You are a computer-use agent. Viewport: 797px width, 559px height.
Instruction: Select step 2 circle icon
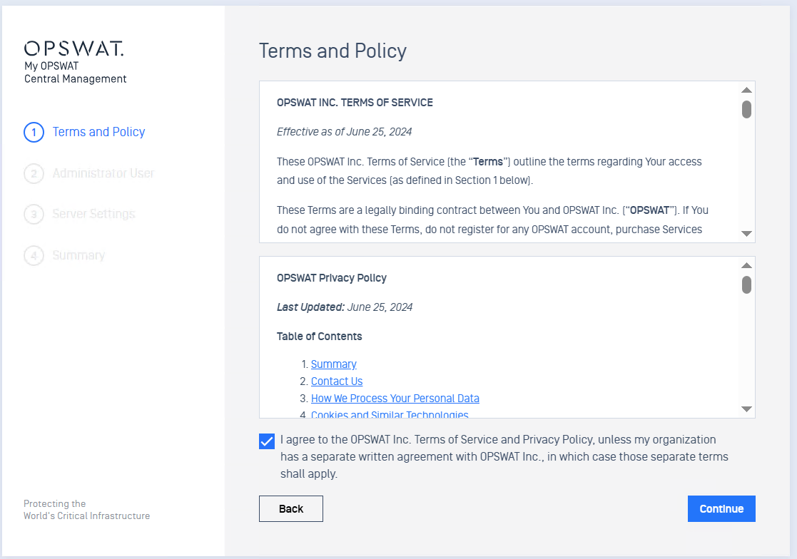point(34,174)
